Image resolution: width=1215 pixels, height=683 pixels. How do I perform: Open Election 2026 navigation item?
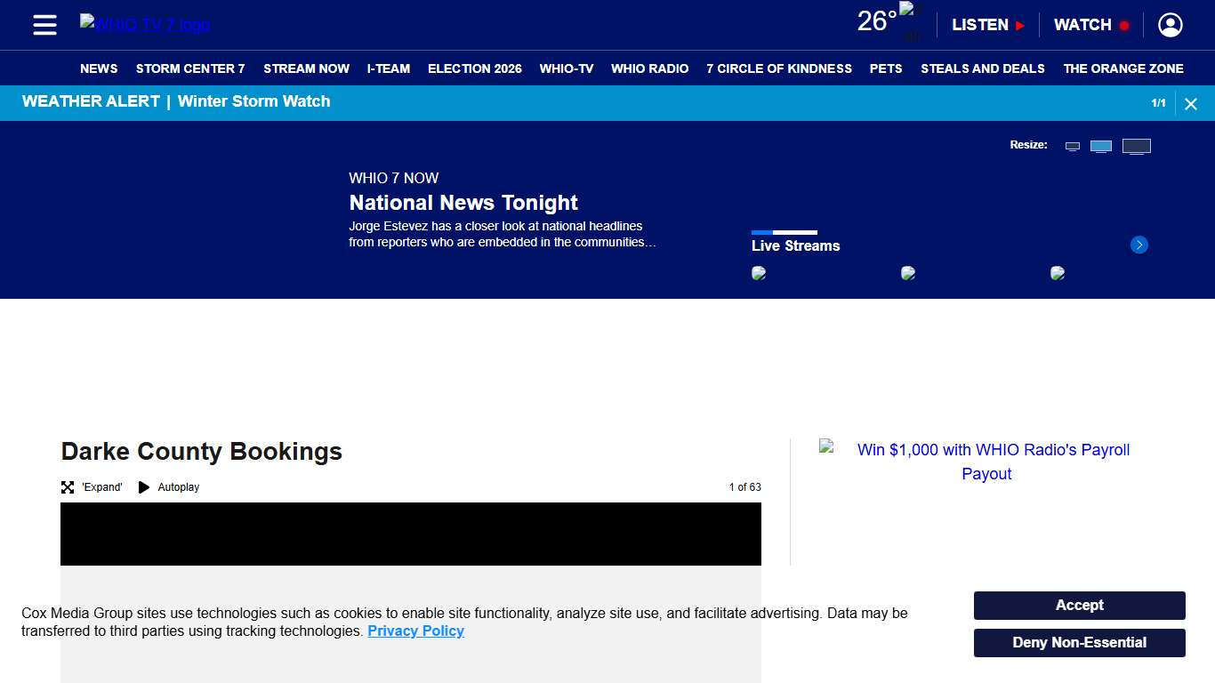[475, 68]
